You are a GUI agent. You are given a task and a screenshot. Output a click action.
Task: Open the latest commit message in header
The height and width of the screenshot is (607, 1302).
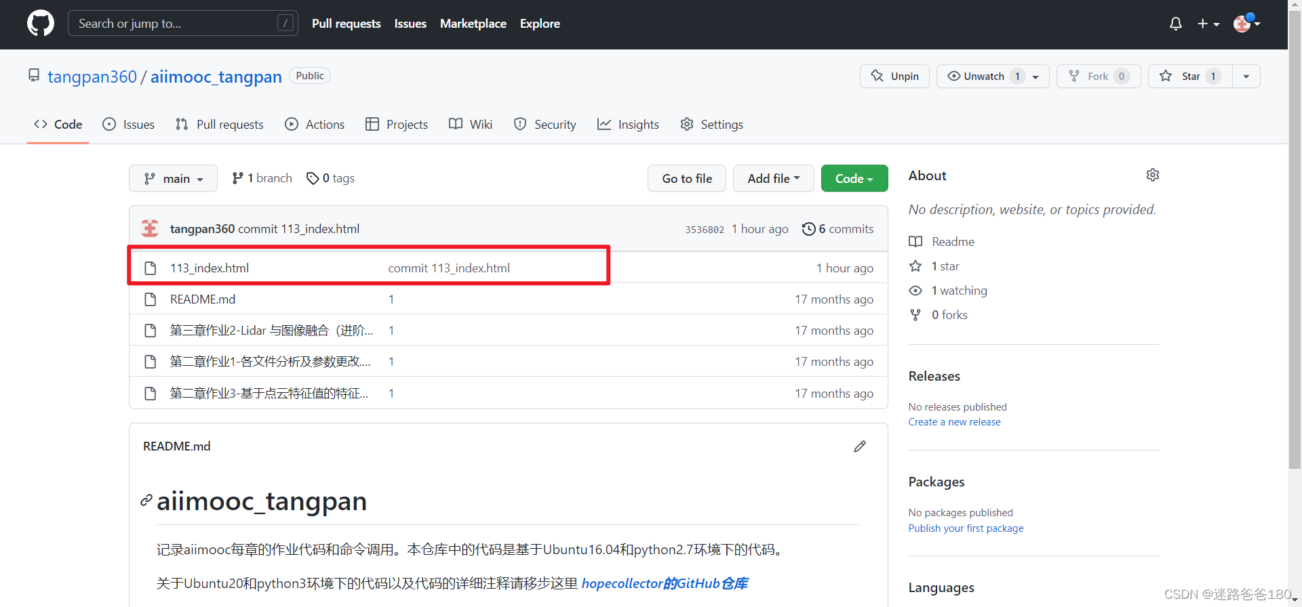click(298, 229)
